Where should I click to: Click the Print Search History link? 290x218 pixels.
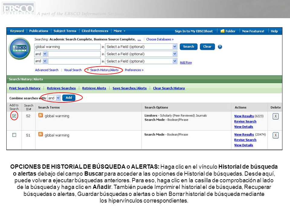[x=25, y=88]
